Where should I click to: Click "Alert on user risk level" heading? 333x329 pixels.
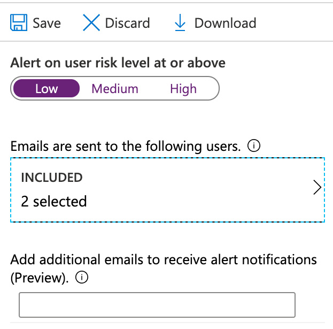click(x=118, y=63)
